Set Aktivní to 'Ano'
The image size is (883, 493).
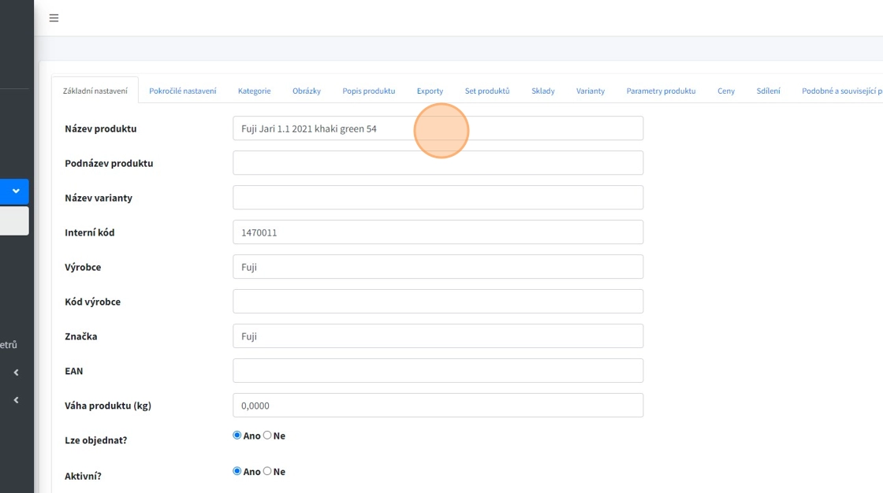[237, 471]
